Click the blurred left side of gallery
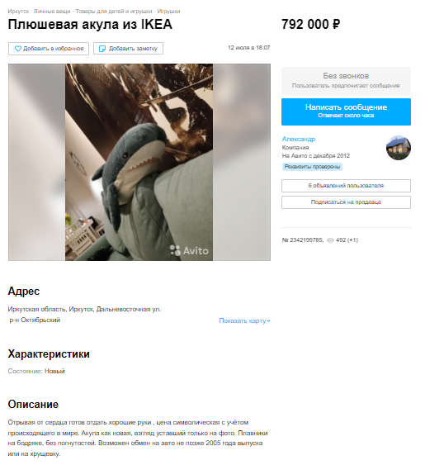Screen dimensions: 444x465 click(37, 162)
